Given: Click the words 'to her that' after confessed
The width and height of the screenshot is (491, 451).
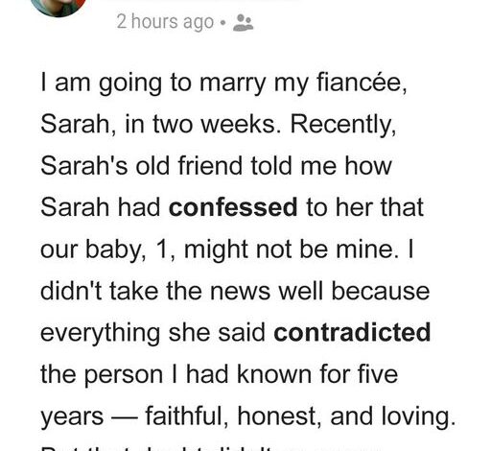Looking at the screenshot, I should 364,207.
